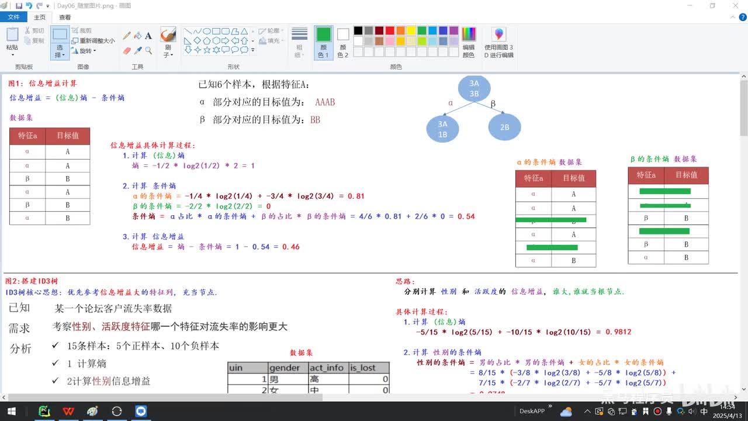Screen dimensions: 748x421
Task: Click the Save icon in quick access toolbar
Action: click(19, 6)
